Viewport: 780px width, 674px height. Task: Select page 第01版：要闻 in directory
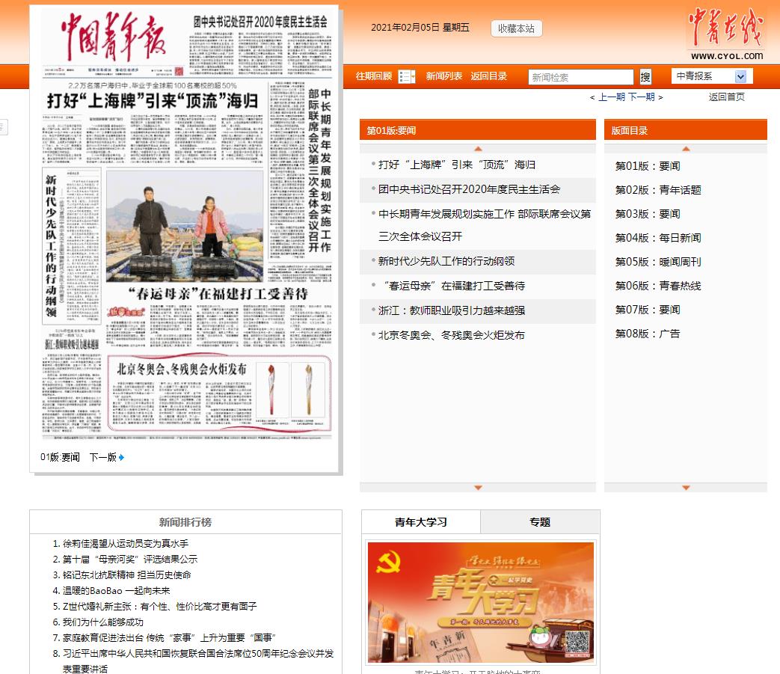tap(648, 166)
